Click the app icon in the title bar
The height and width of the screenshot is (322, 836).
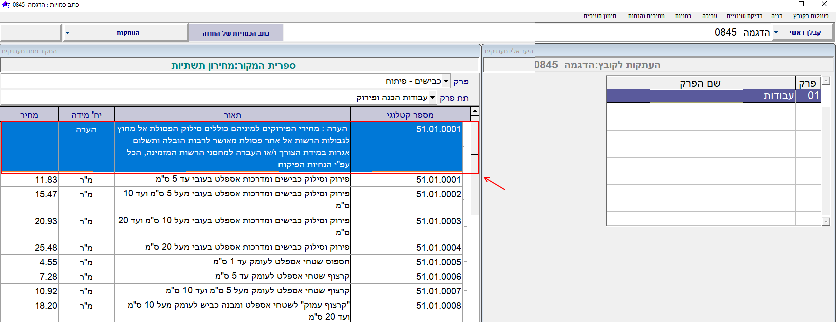(6, 5)
